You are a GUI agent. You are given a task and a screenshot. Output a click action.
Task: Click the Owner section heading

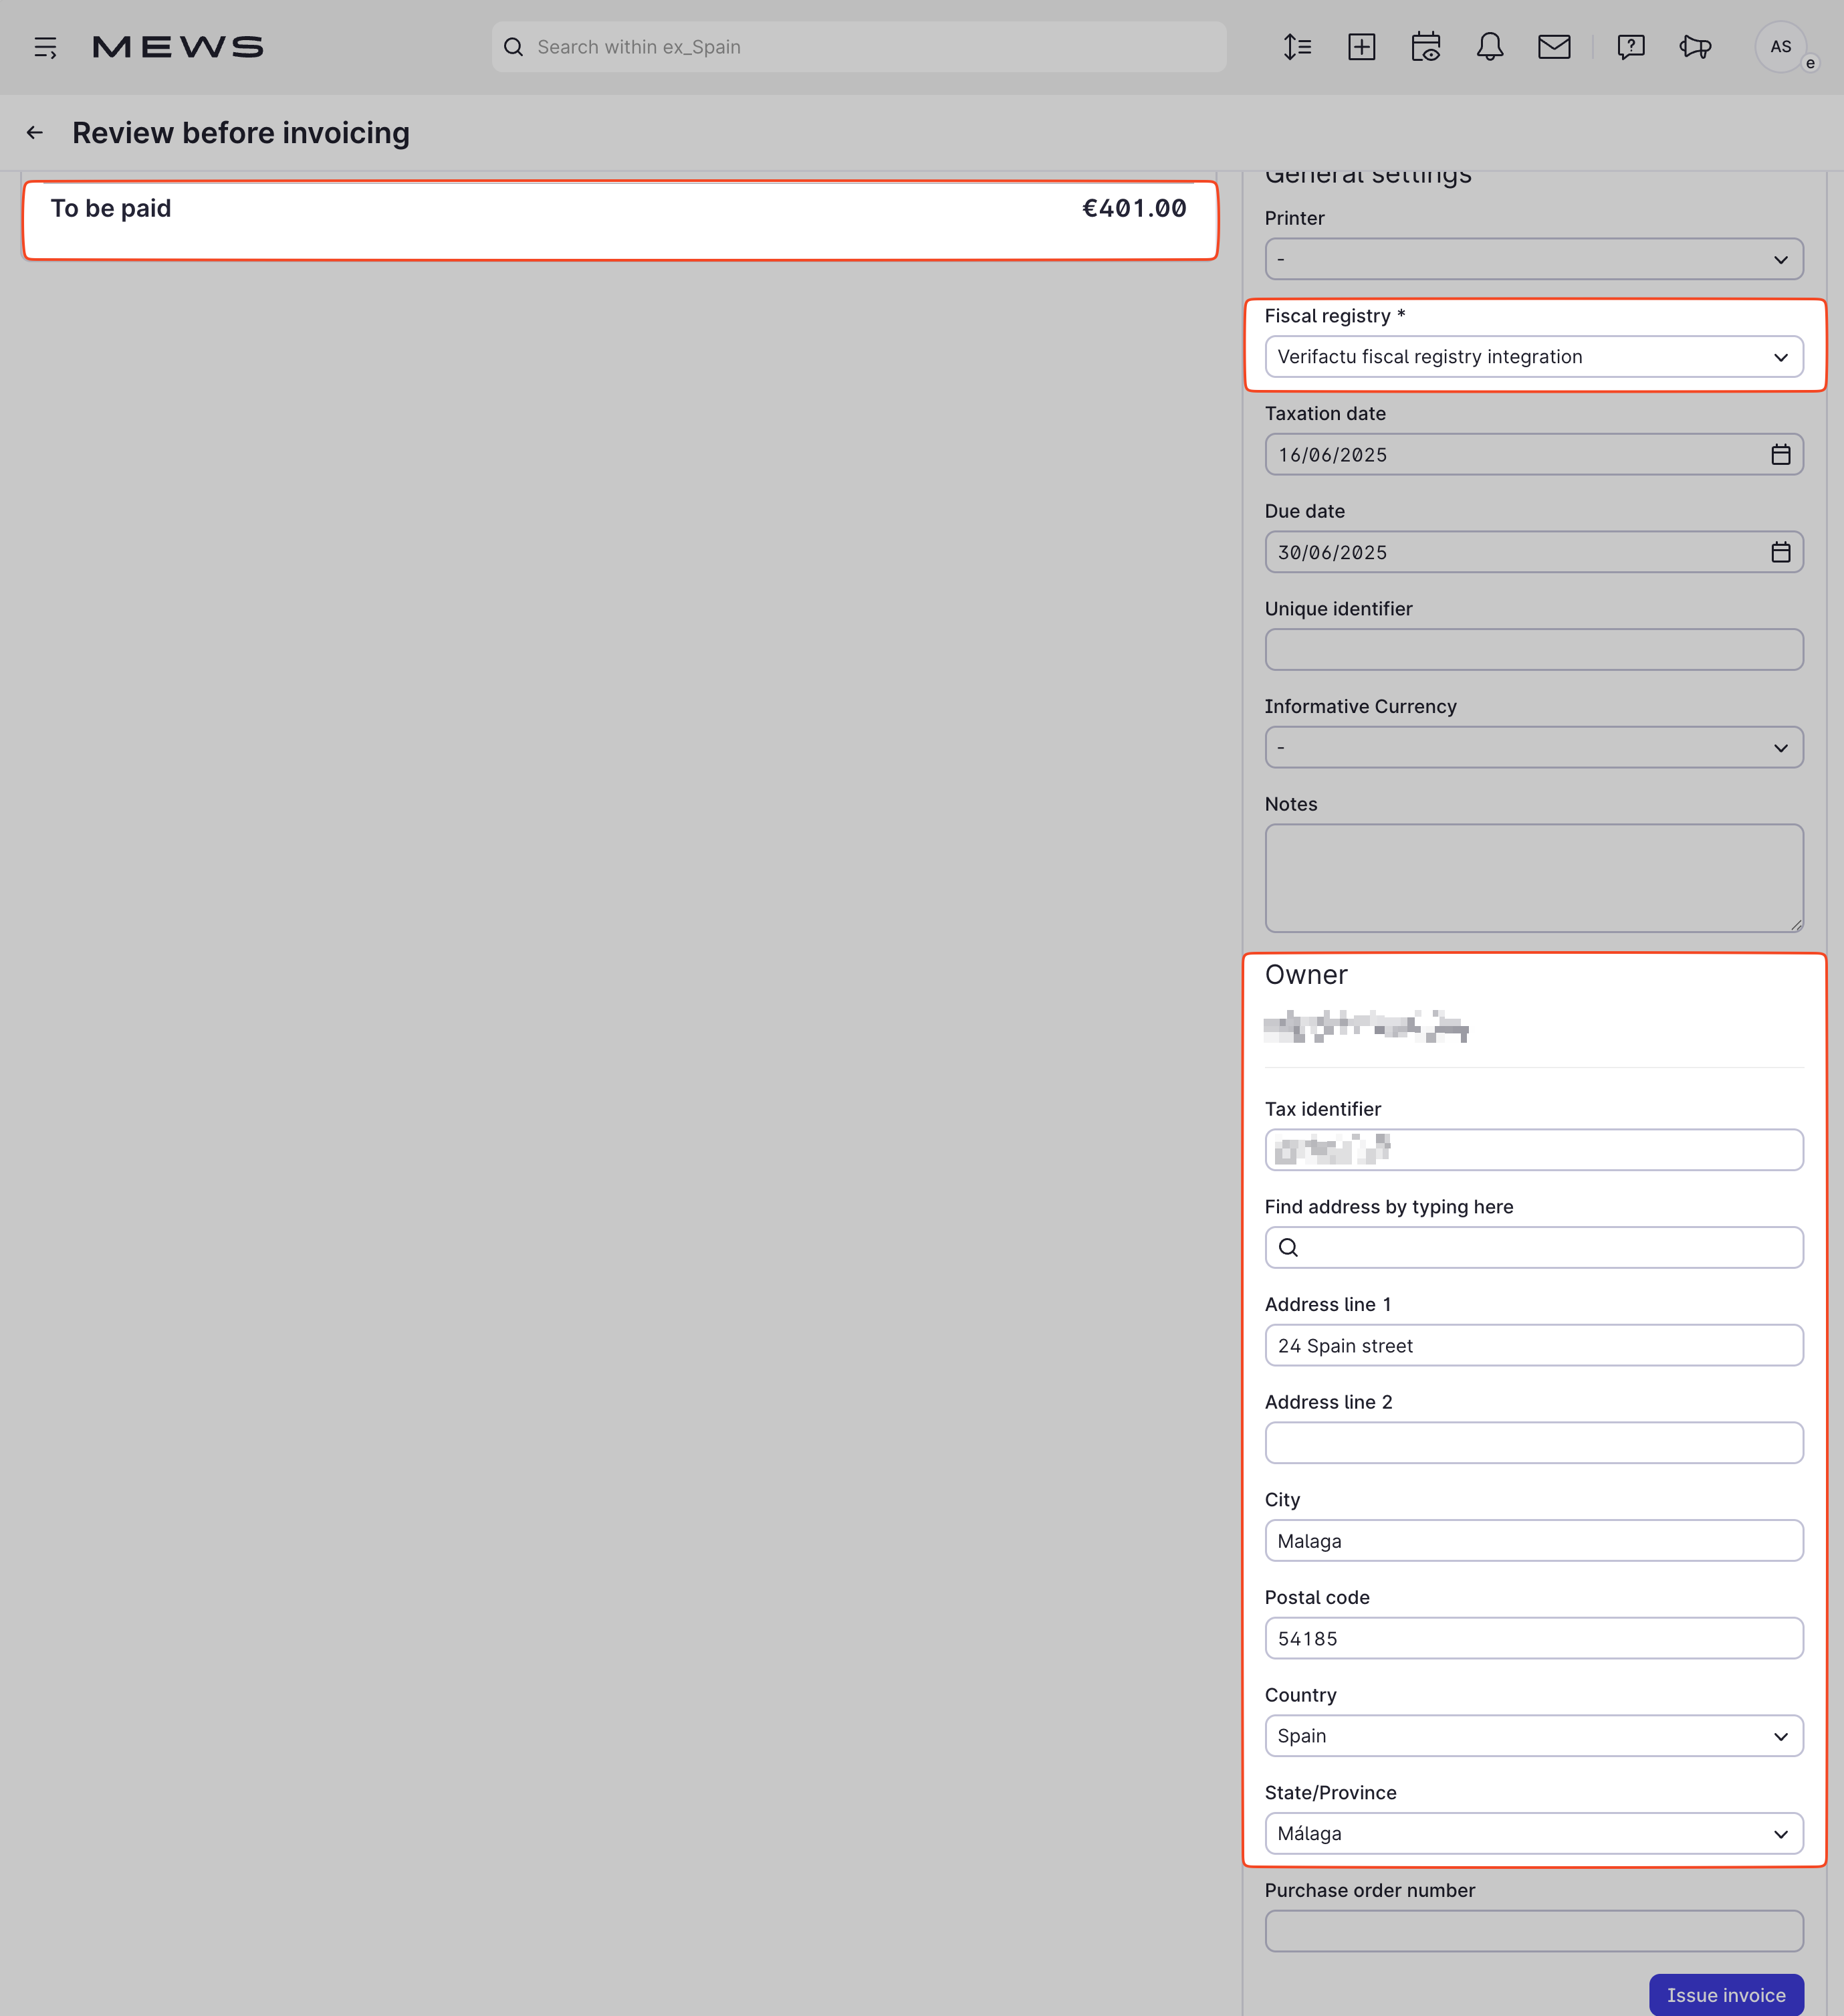1306,975
